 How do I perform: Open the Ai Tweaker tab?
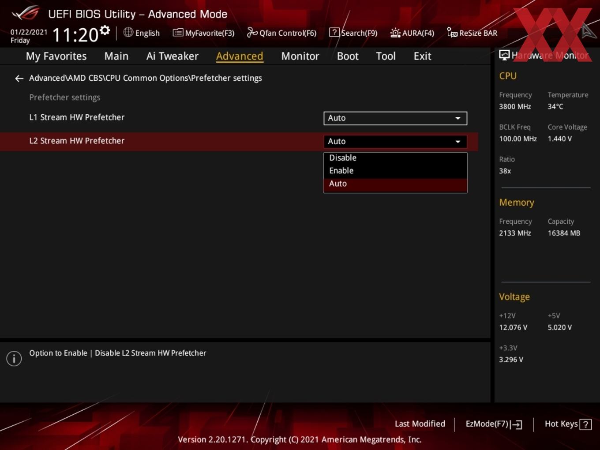tap(172, 56)
